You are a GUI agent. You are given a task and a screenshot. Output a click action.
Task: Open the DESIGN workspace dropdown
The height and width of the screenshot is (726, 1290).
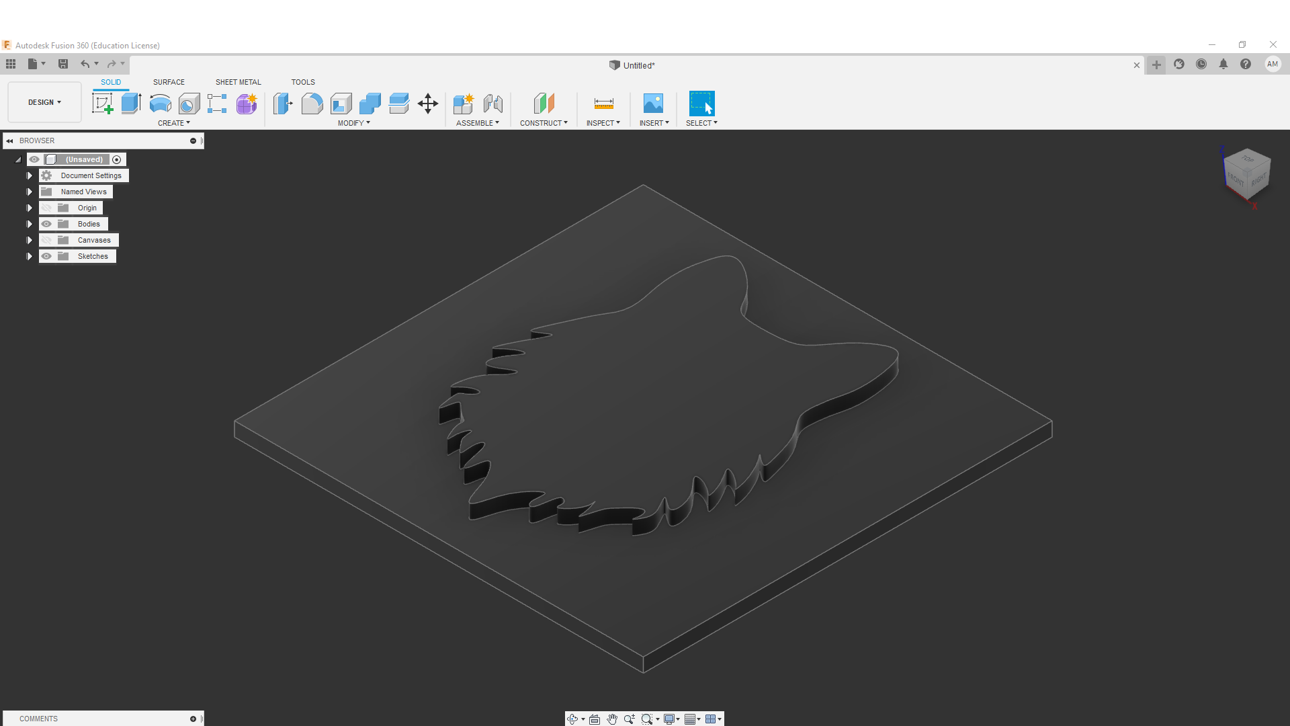click(44, 102)
